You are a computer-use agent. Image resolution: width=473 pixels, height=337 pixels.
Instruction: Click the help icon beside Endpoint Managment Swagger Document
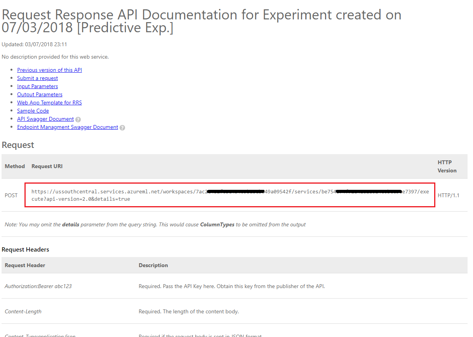pyautogui.click(x=122, y=127)
